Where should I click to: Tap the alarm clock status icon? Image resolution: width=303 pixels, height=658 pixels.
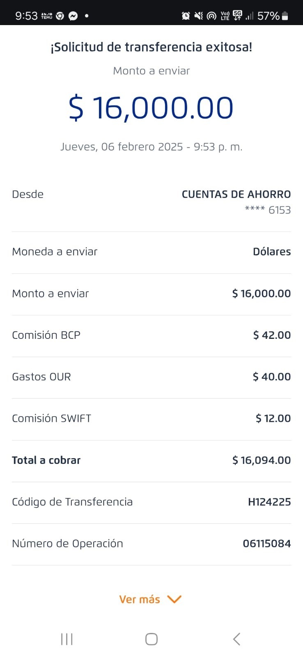(x=186, y=16)
